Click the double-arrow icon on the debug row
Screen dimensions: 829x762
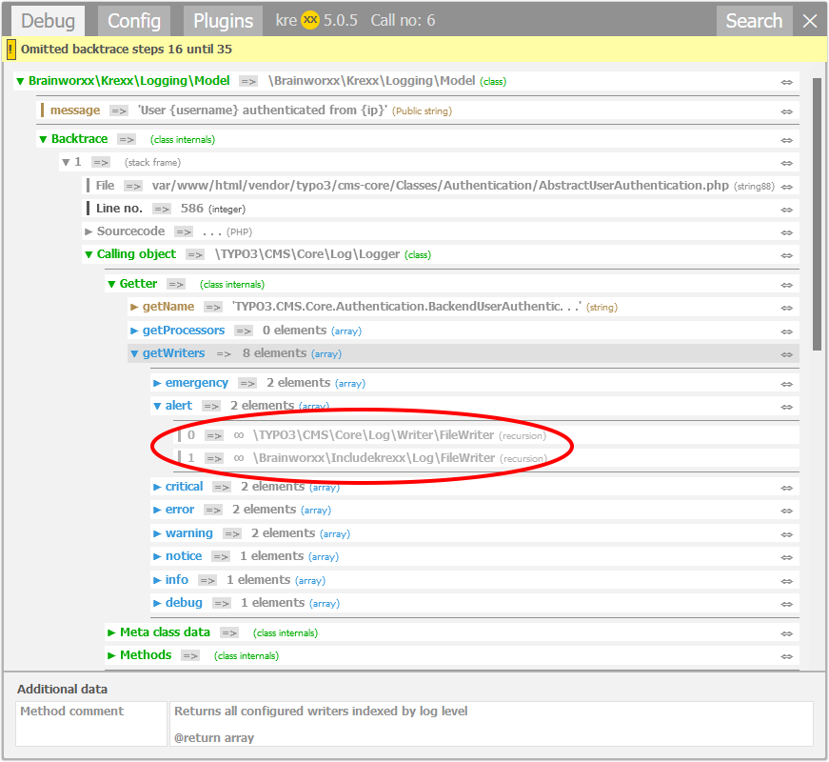(x=786, y=604)
